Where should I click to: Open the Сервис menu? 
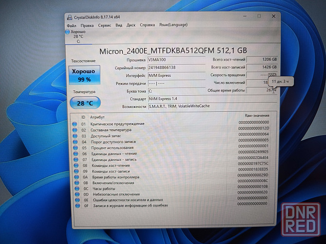tap(105, 25)
